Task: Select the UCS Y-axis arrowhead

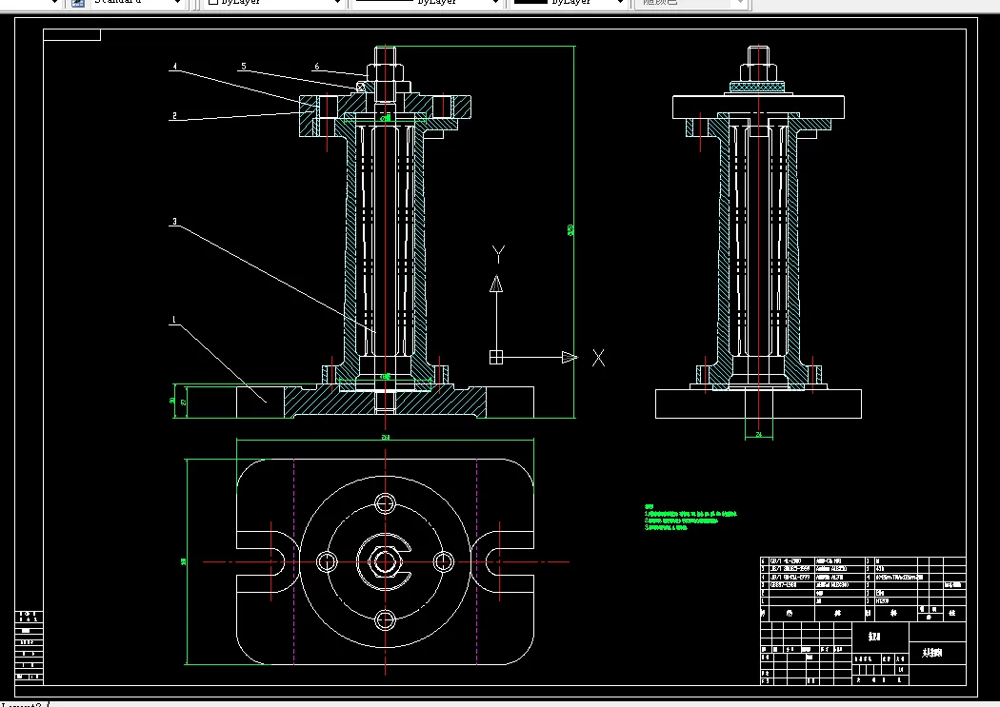Action: (x=496, y=285)
